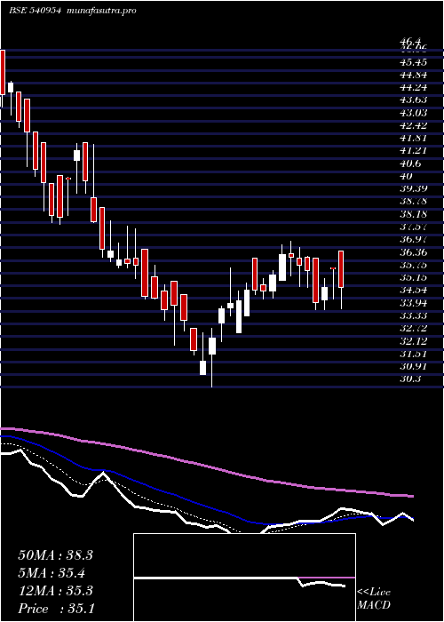The image size is (444, 622).
Task: Select the 33.94 price axis label
Action: pyautogui.click(x=414, y=303)
